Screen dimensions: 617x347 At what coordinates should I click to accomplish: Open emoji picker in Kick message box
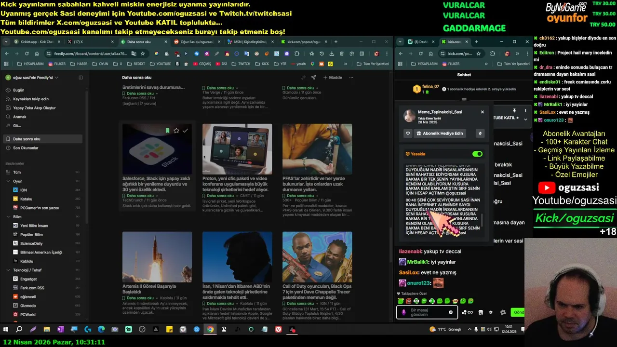(451, 312)
